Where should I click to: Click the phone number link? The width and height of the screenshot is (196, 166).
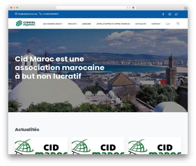coord(51,14)
